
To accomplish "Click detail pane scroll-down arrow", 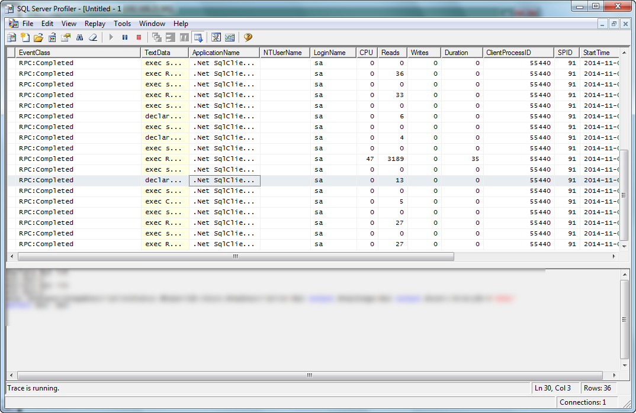I will [x=624, y=366].
